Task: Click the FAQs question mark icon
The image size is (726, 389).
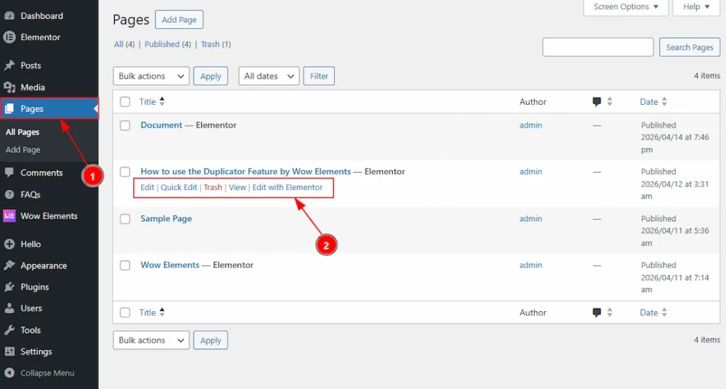Action: [9, 194]
